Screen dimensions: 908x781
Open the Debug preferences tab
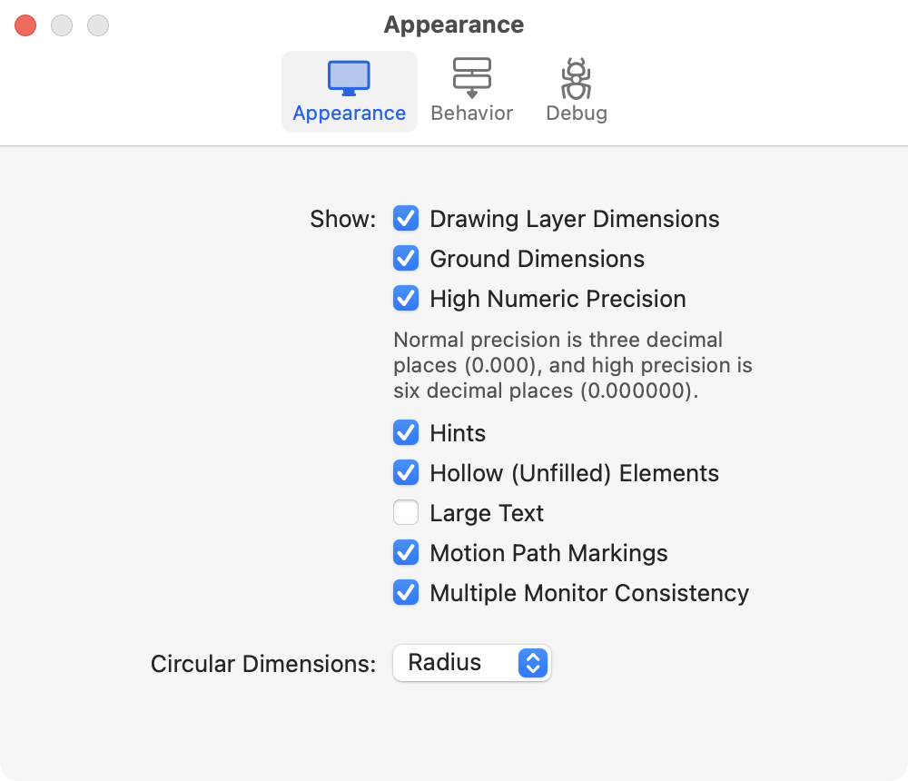point(576,91)
